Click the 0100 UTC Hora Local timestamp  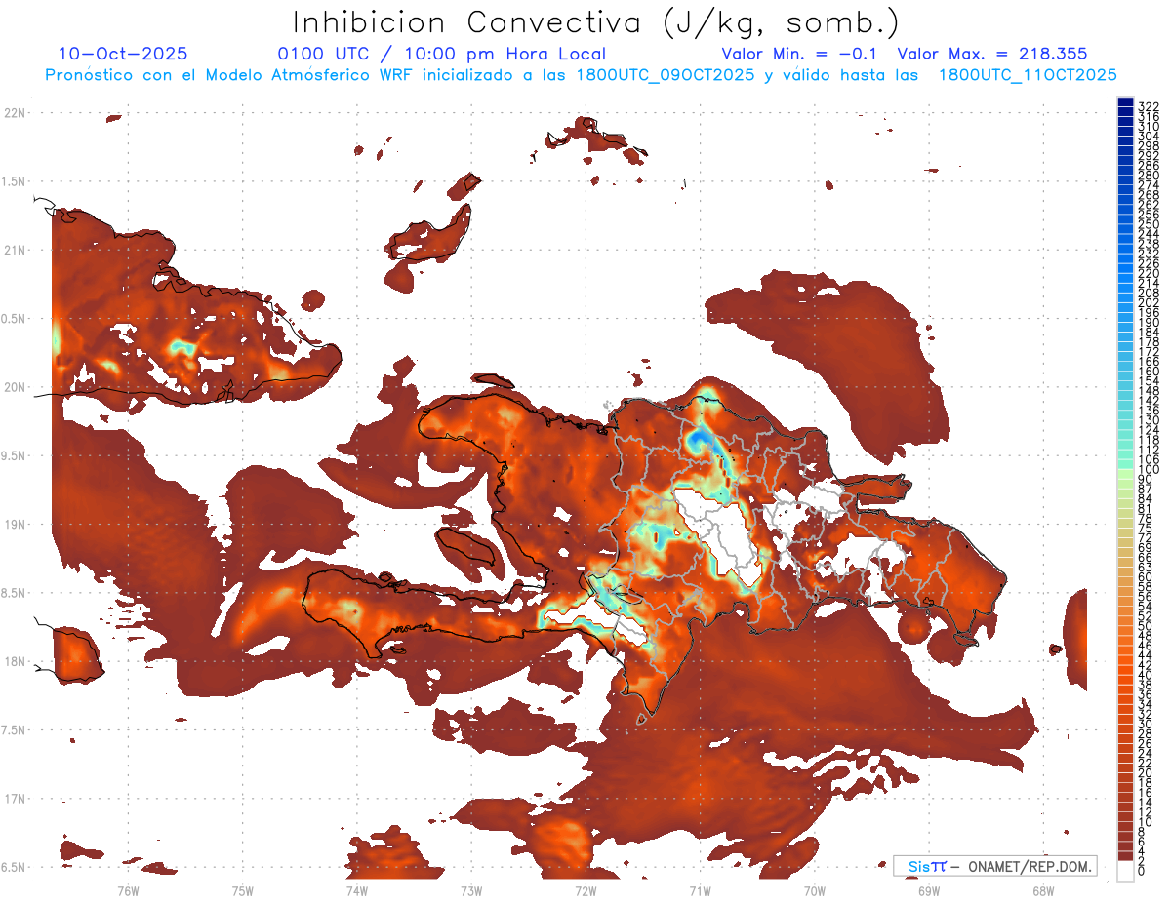[x=441, y=54]
